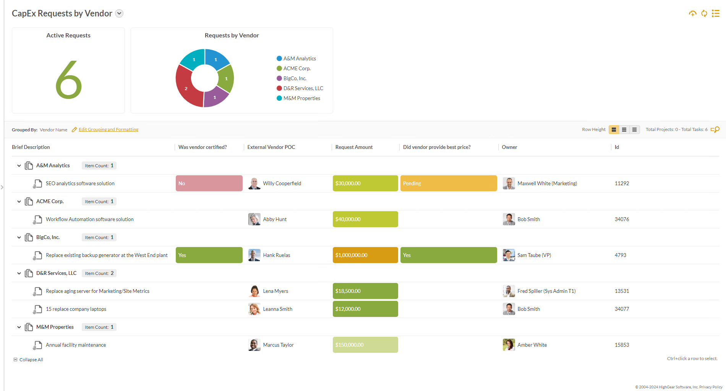The height and width of the screenshot is (391, 726).
Task: Sort by External Vendor POC column header
Action: point(271,147)
